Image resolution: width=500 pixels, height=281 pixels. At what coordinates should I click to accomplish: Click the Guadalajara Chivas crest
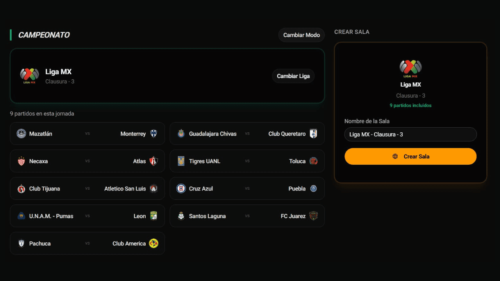click(181, 133)
